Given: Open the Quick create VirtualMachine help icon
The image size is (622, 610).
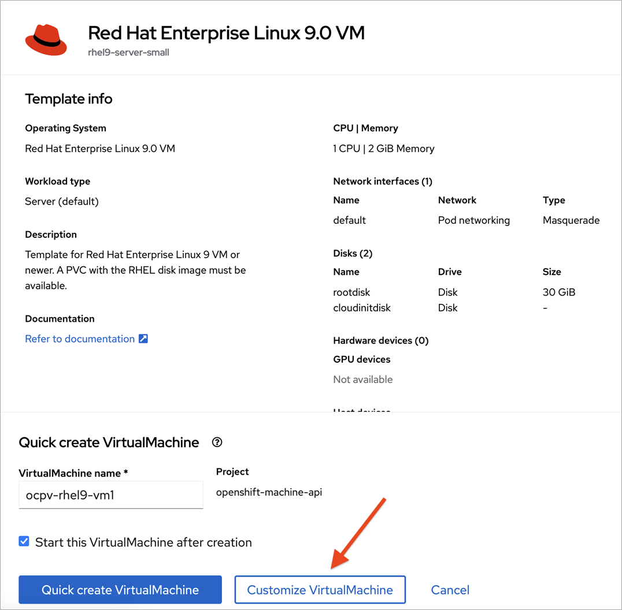Looking at the screenshot, I should (217, 442).
